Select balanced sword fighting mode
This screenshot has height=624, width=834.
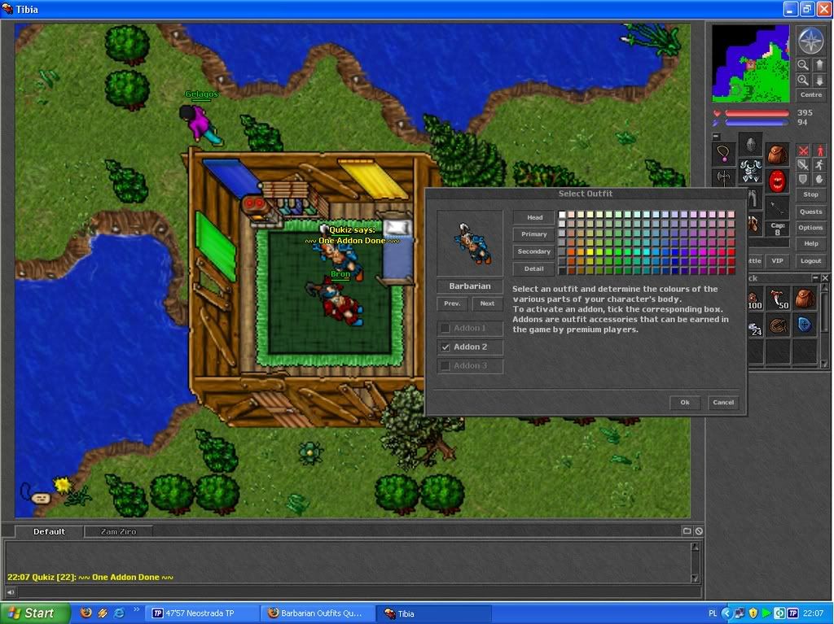click(803, 165)
